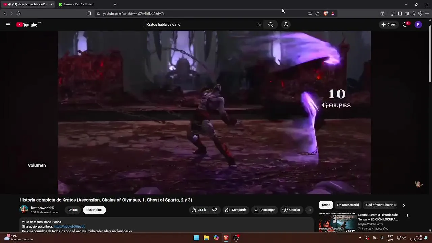This screenshot has height=243, width=432.
Task: Show hidden tray icons chevron
Action: click(x=360, y=238)
